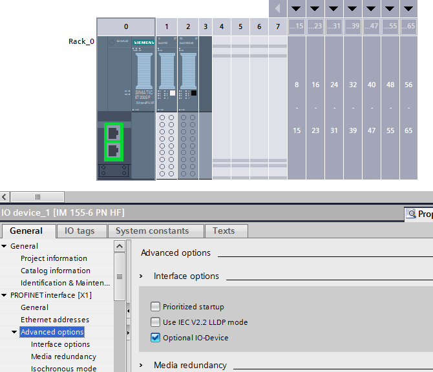Click the left splitter collapse arrow
The height and width of the screenshot is (372, 433).
coord(129,311)
